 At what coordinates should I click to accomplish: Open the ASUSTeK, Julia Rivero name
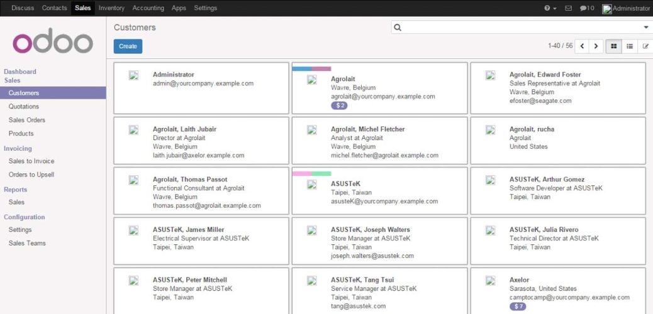(544, 230)
